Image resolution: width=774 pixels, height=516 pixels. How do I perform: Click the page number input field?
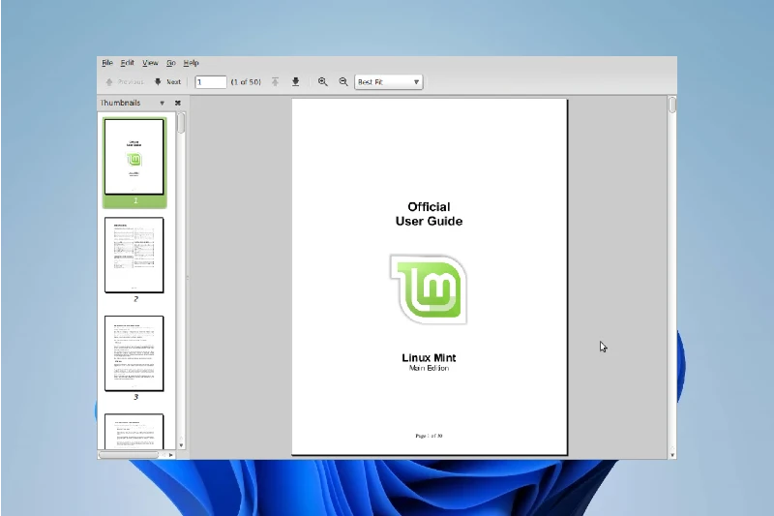click(211, 82)
